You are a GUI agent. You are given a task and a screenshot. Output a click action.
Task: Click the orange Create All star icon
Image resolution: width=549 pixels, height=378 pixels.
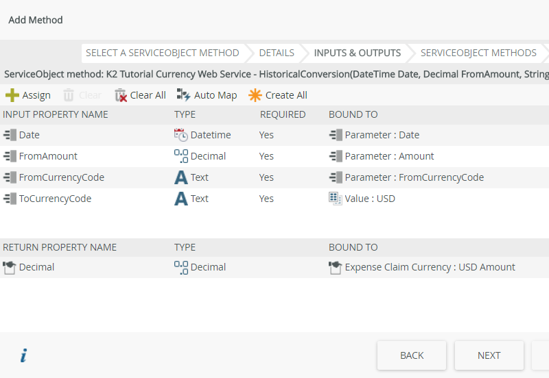coord(255,95)
